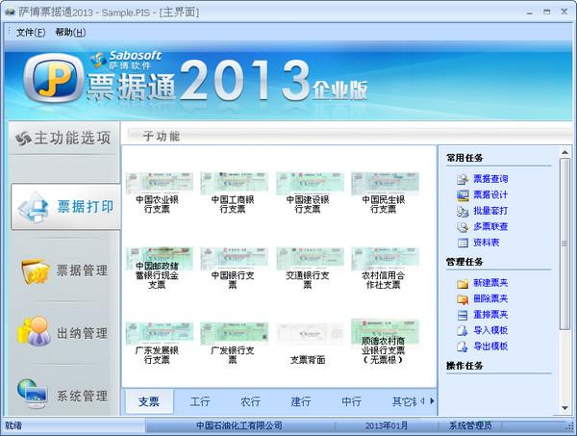This screenshot has height=436, width=577.
Task: Click the 出纳管理 user icon
Action: coord(35,331)
